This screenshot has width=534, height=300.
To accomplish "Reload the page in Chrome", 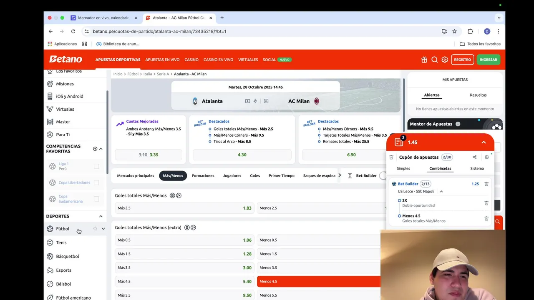I will point(73,31).
